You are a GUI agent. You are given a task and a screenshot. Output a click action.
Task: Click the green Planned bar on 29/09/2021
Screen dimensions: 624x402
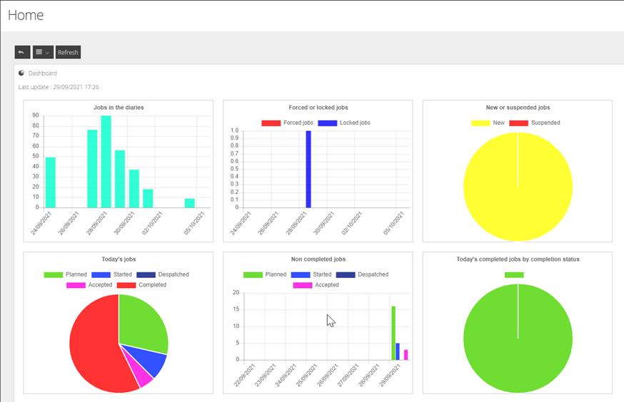(393, 334)
